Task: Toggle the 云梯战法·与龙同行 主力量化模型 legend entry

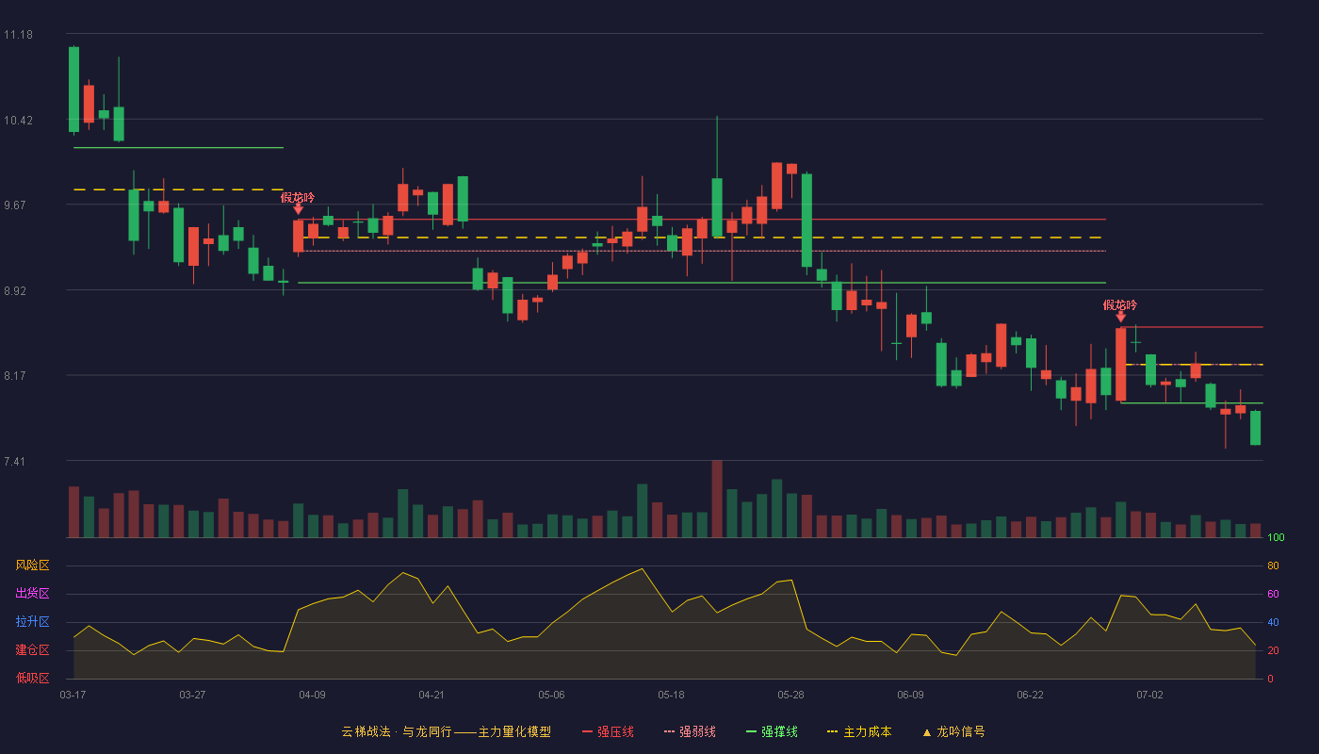Action: (x=446, y=731)
